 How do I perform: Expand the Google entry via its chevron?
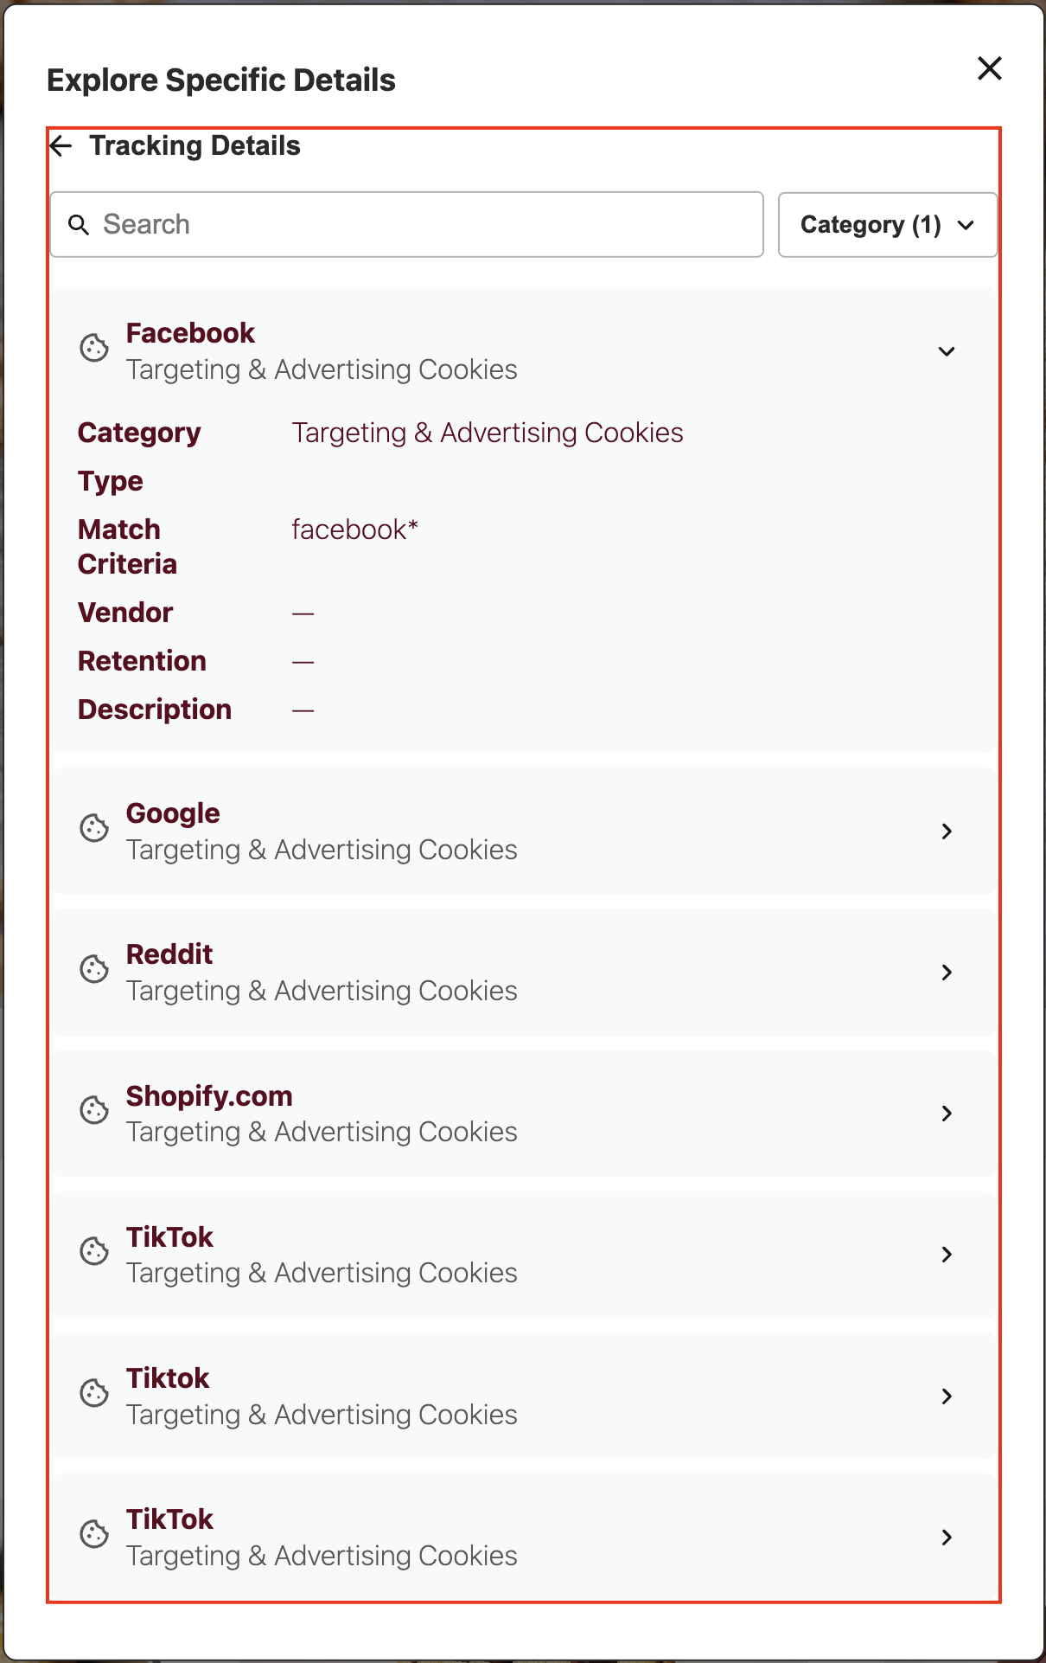[x=947, y=831]
